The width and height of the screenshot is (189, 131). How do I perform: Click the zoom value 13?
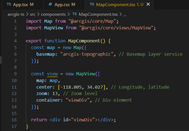click(x=55, y=94)
